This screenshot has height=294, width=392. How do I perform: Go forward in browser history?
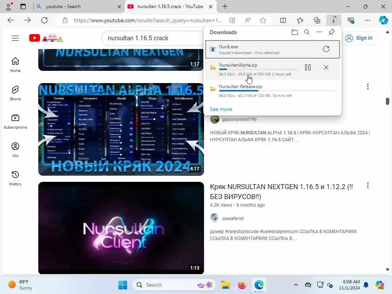[28, 20]
